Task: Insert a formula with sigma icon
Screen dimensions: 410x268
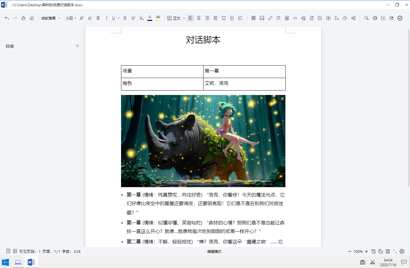Action: click(336, 18)
